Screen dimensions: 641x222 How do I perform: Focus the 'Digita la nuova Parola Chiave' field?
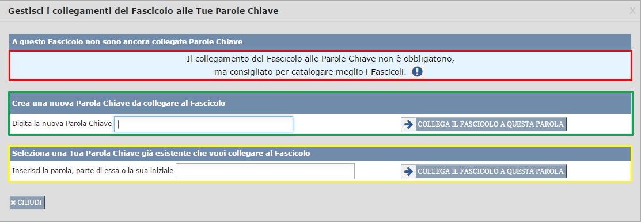click(x=203, y=124)
